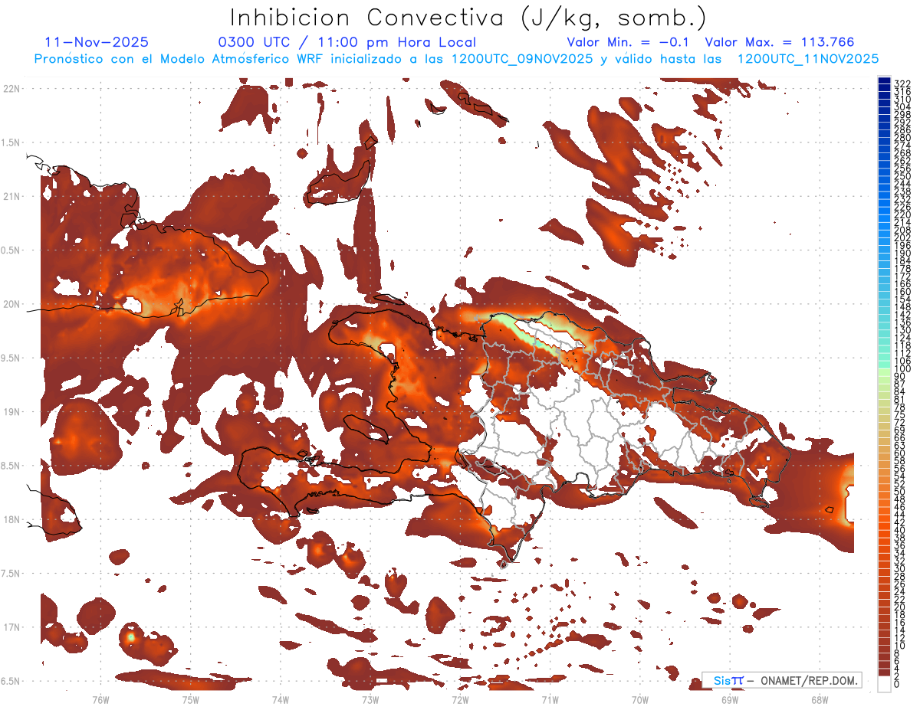Screen dimensions: 920x710
Task: Click the '18N' latitude label
Action: tap(11, 519)
